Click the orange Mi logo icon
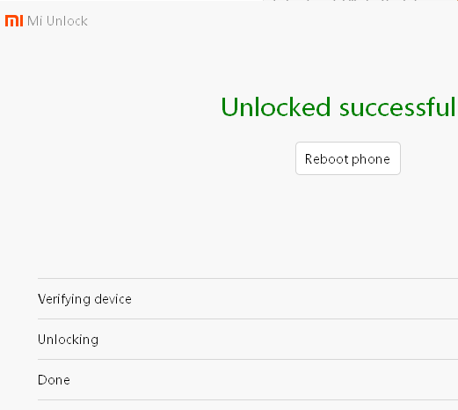 [x=14, y=21]
